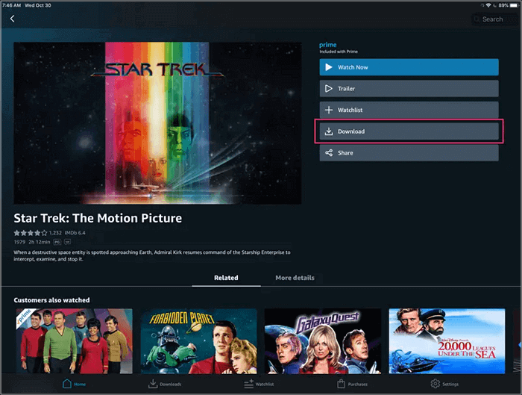
Task: Click the '2h 12min' runtime text
Action: click(x=40, y=242)
